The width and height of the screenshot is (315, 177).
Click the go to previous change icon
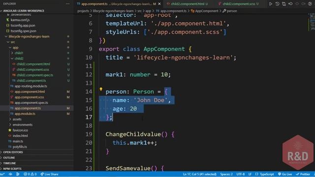pos(290,4)
